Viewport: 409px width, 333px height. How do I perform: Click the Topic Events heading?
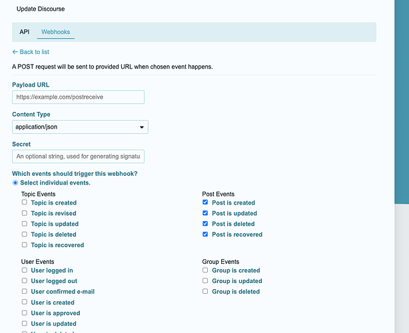coord(39,194)
